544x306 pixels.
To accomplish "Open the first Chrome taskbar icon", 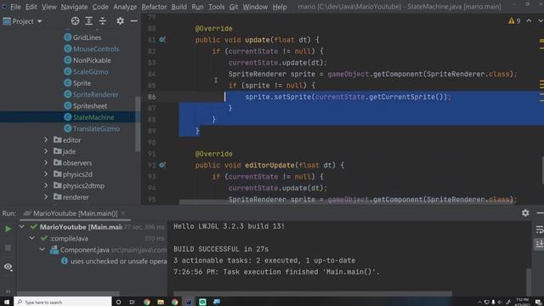I will point(146,302).
